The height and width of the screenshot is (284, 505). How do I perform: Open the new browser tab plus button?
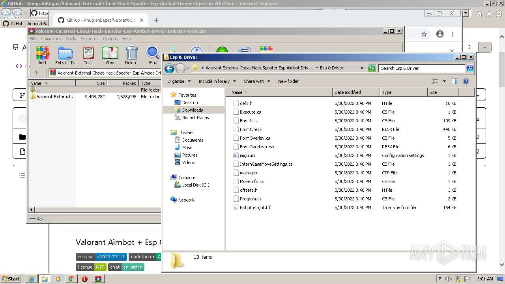pyautogui.click(x=157, y=20)
